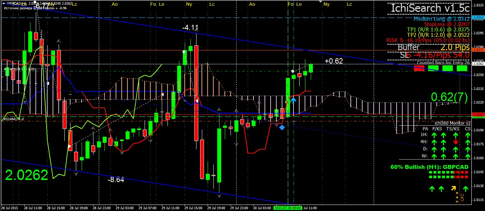The height and width of the screenshot is (211, 485).
Task: Click the 2.0130 price scale value
Action: pos(479,186)
